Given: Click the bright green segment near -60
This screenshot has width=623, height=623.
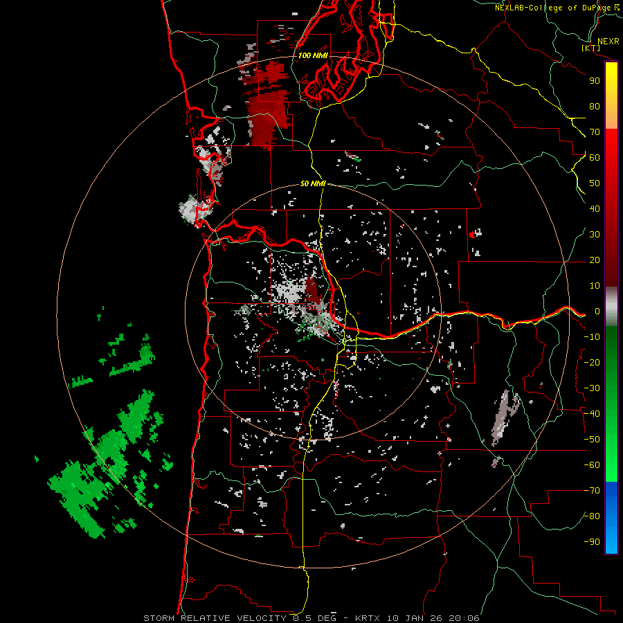Looking at the screenshot, I should [611, 469].
